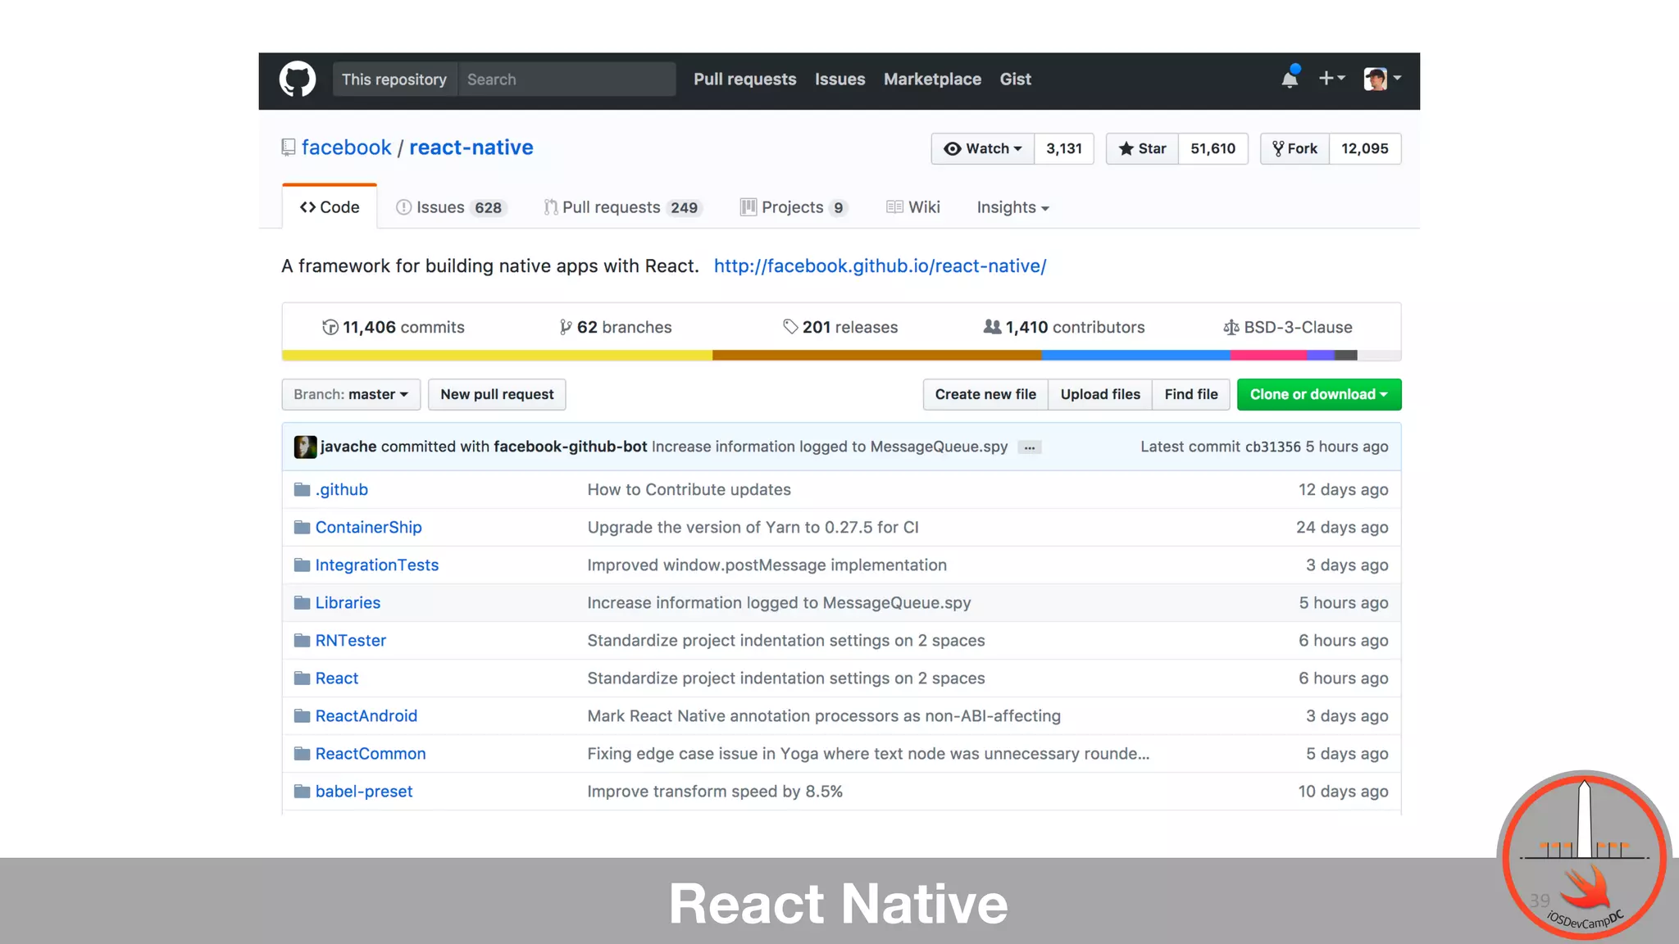1679x944 pixels.
Task: Click the releases tag icon
Action: [790, 327]
